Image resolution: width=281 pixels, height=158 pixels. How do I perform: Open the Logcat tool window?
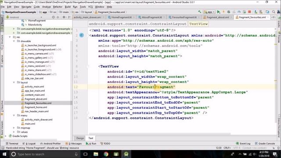pyautogui.click(x=29, y=144)
